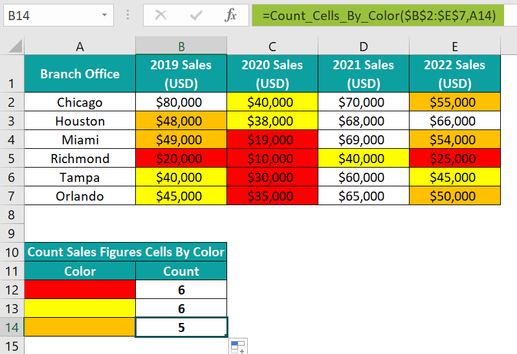
Task: Click the formula bar containing the Count_Cells_By_Color formula
Action: (378, 15)
